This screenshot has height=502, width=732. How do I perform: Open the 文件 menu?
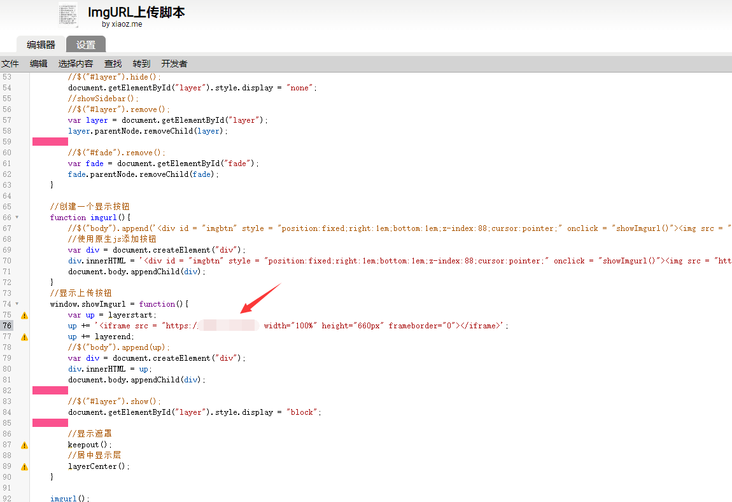pos(10,64)
